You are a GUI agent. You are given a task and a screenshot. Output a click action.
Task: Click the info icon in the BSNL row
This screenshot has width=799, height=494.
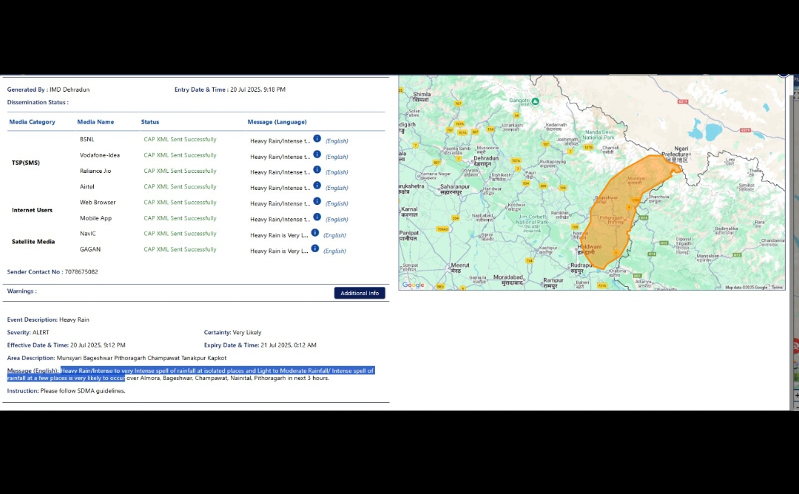click(317, 138)
